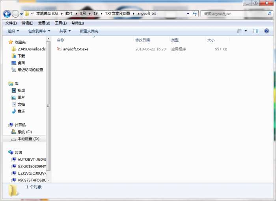Open 2345Downloads in the favorites
This screenshot has height=201, width=276.
tap(32, 49)
